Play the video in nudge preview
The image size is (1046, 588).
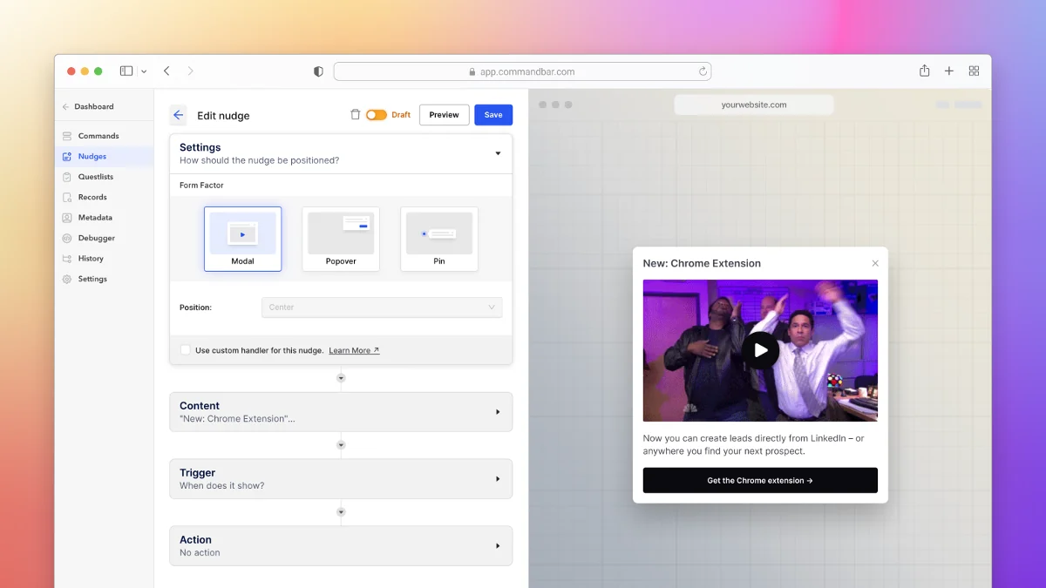click(761, 350)
